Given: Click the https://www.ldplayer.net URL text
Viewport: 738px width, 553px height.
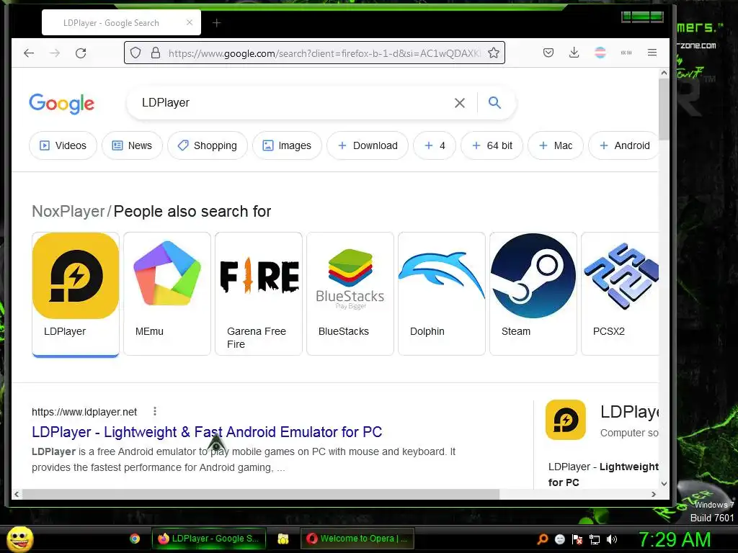Looking at the screenshot, I should pyautogui.click(x=84, y=412).
